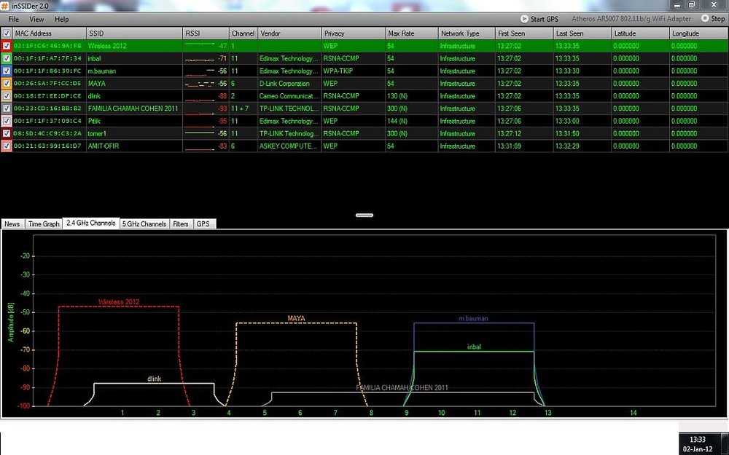729x455 pixels.
Task: Open the GPS tab
Action: (203, 223)
